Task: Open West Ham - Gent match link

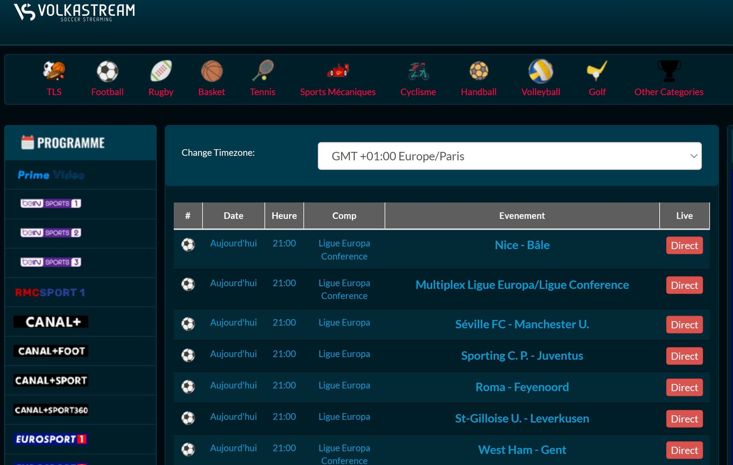Action: pyautogui.click(x=522, y=450)
